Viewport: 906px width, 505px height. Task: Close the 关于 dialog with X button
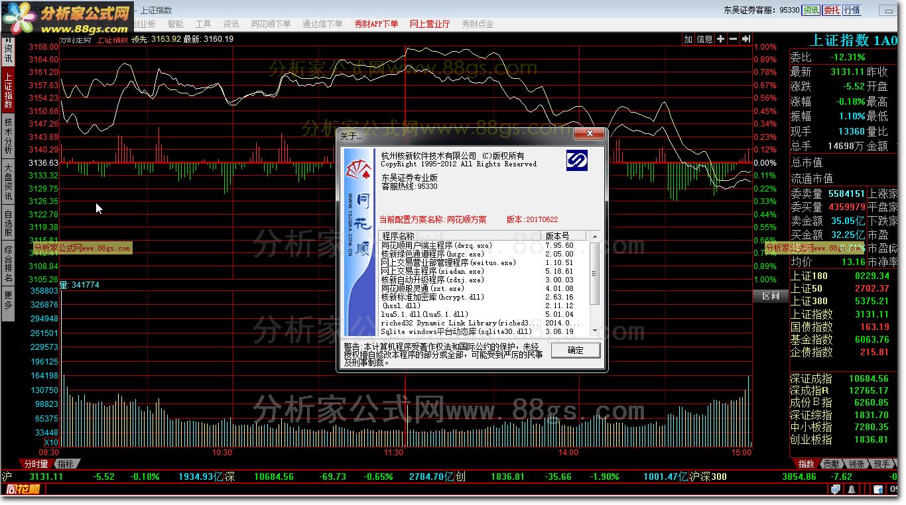(x=588, y=134)
